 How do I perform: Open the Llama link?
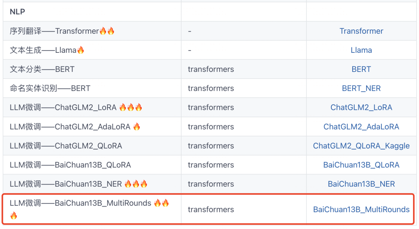(361, 50)
